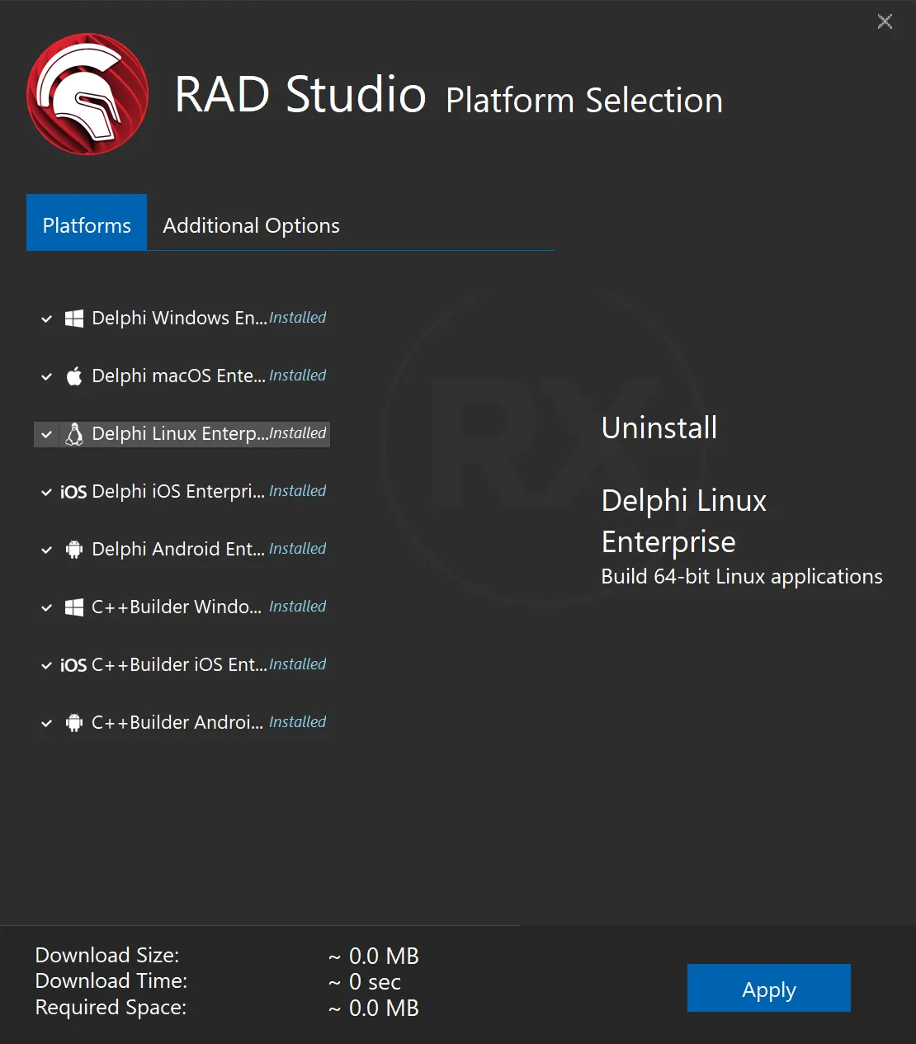
Task: Select the Delphi Linux Enterp... row label
Action: 180,433
